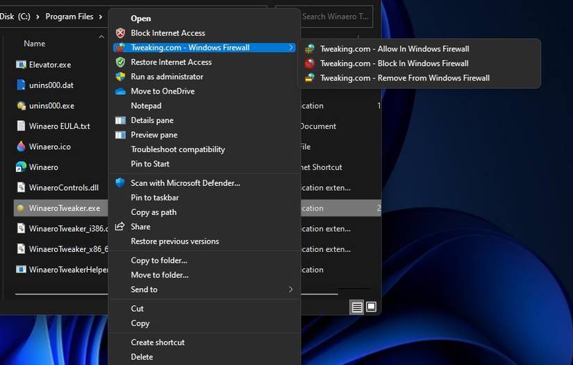Click Create shortcut in the menu
The height and width of the screenshot is (365, 573).
pyautogui.click(x=158, y=343)
